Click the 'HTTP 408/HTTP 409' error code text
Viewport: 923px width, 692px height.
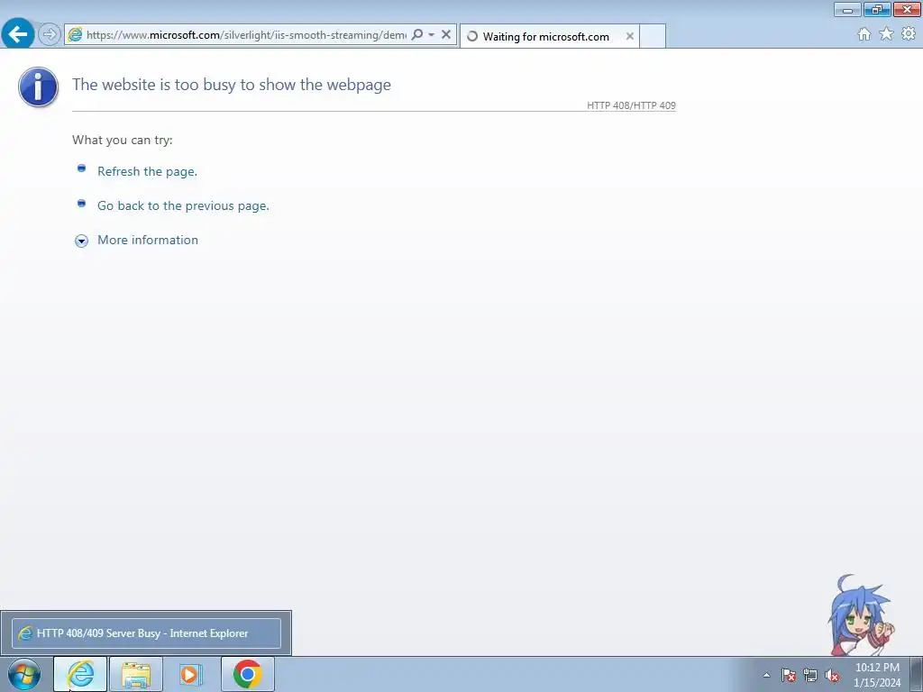631,105
